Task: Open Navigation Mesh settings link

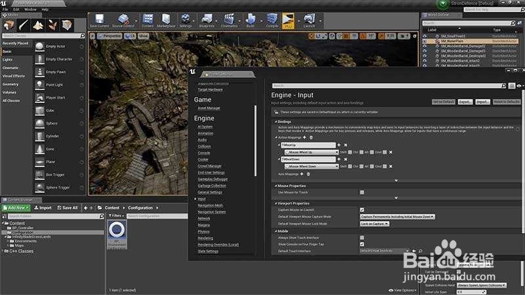Action: 210,205
